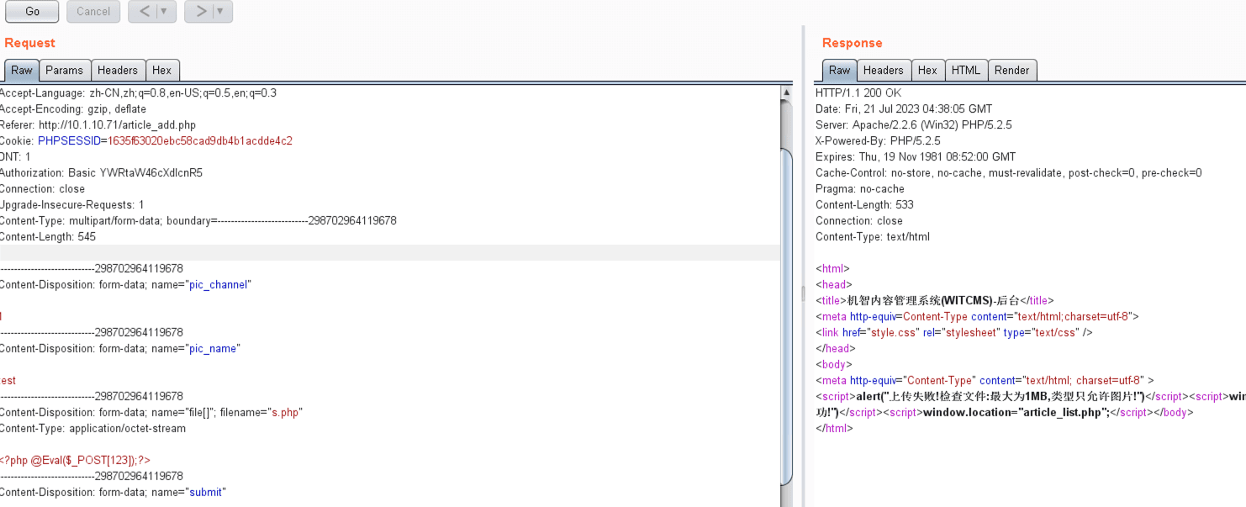Click the WITCMS title tag line

pos(935,301)
